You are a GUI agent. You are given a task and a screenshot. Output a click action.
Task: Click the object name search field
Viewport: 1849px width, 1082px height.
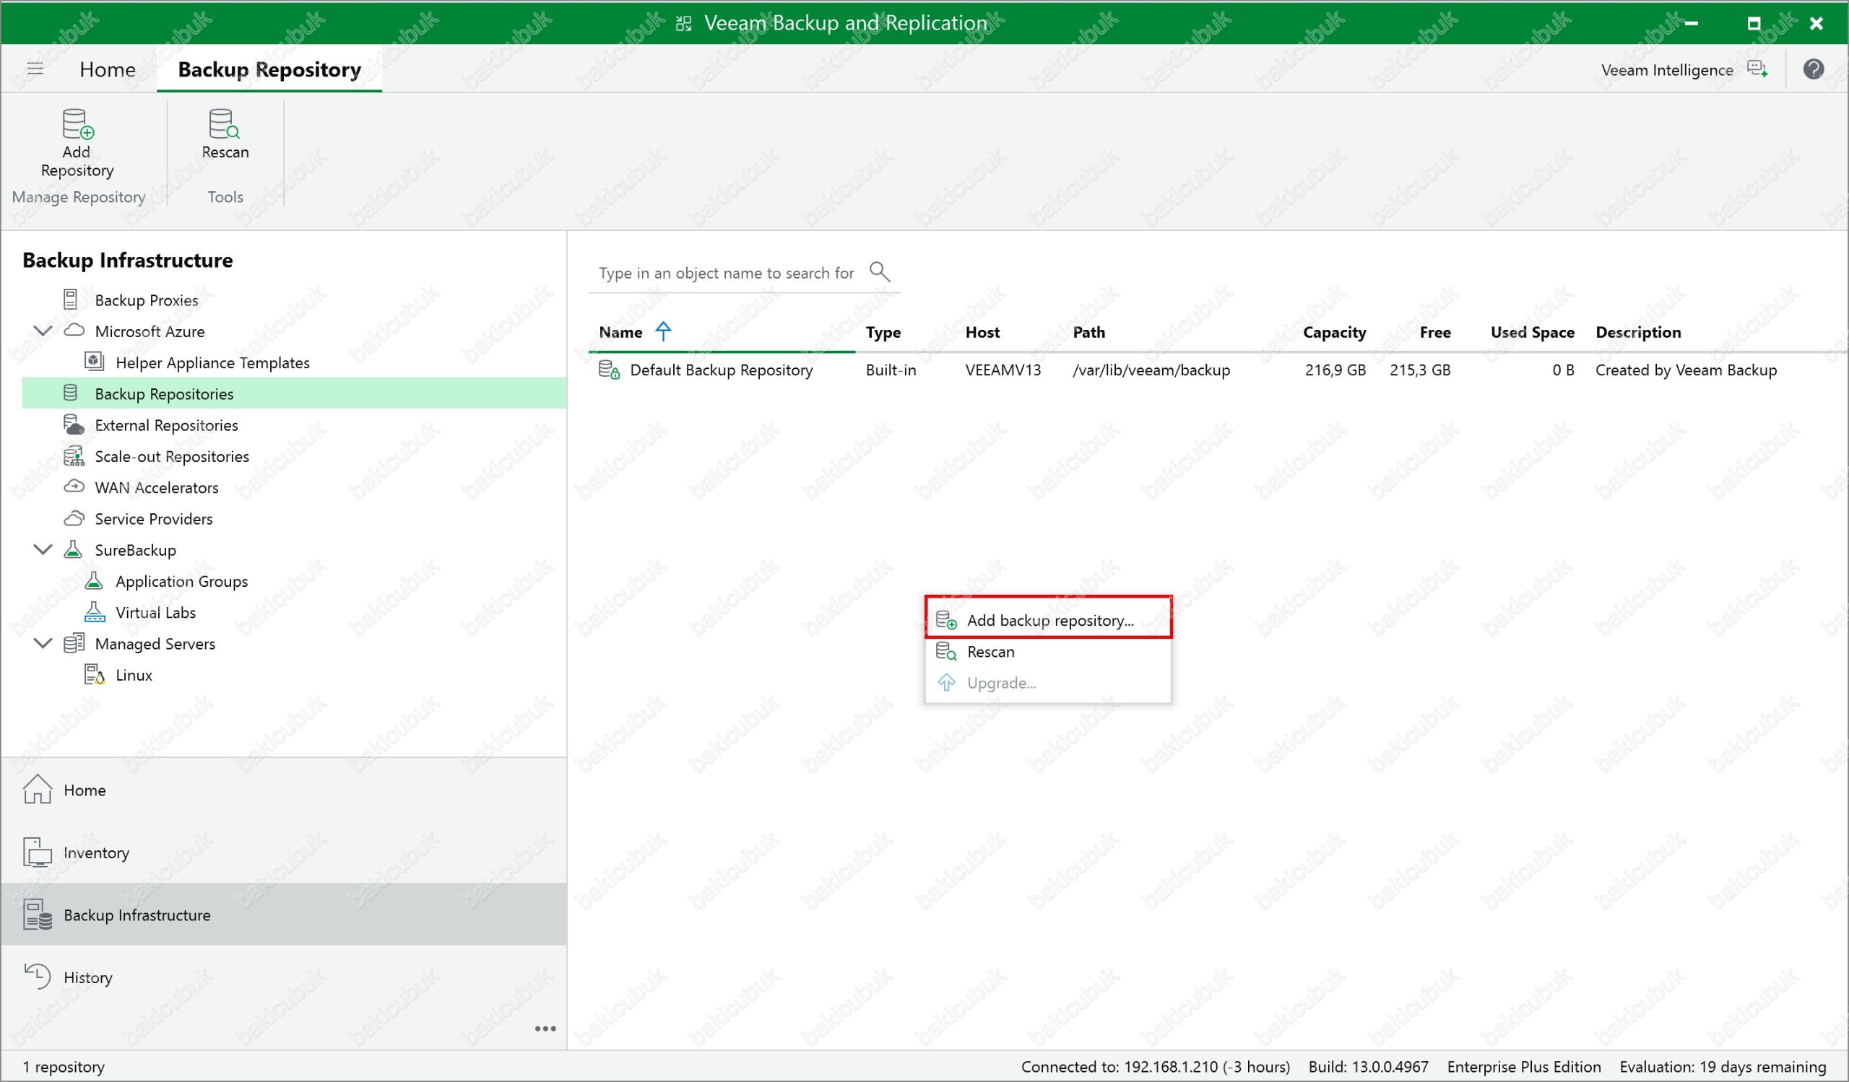pos(725,273)
